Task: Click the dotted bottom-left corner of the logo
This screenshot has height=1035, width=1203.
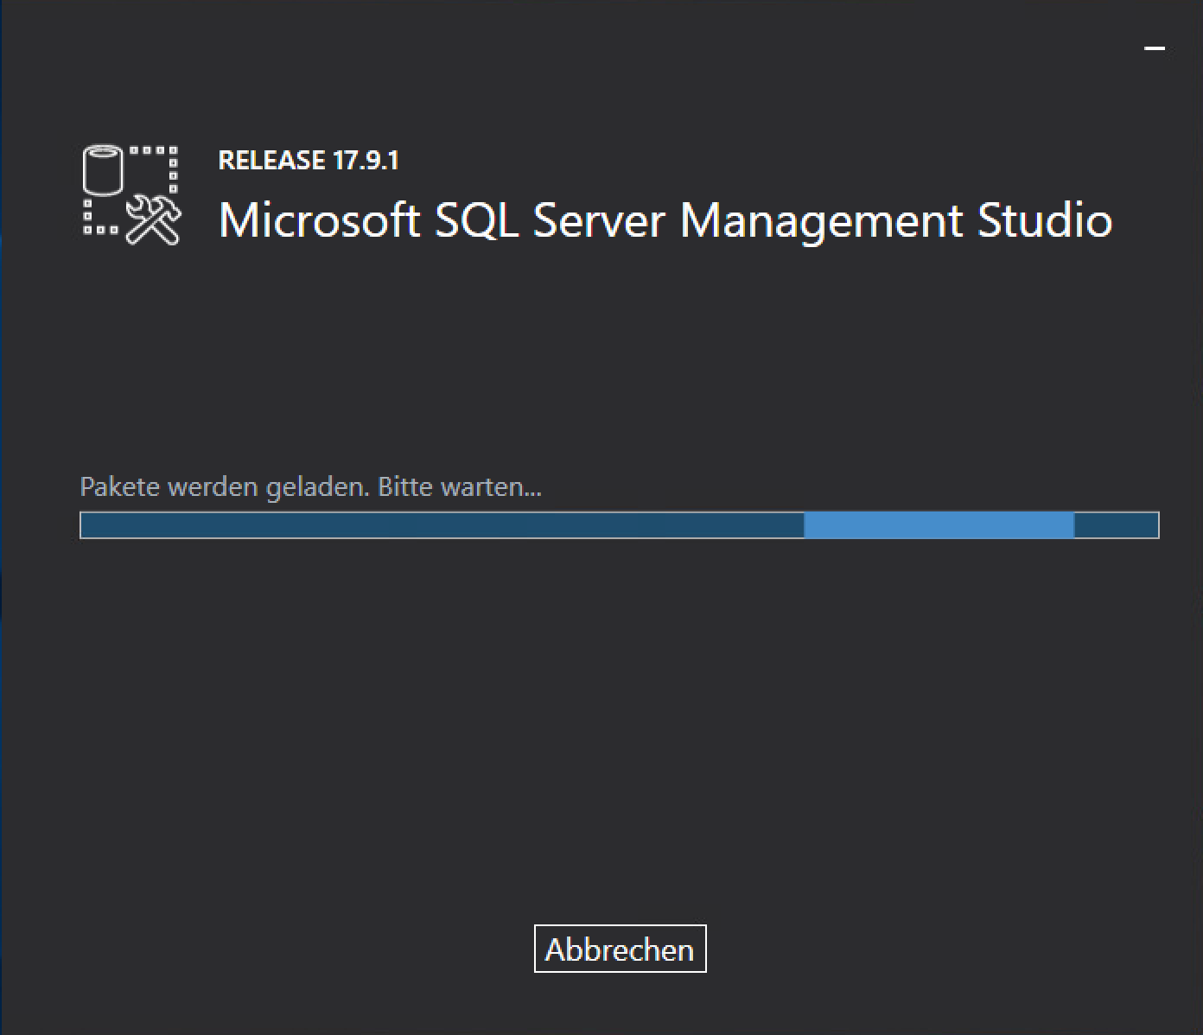Action: (95, 221)
